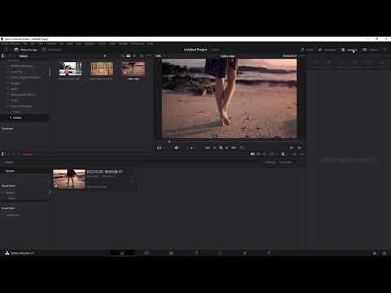Play the clip forward
Viewport: 391px width, 293px height.
click(x=227, y=147)
